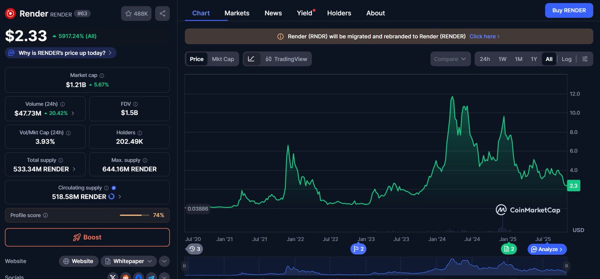600x279 pixels.
Task: Select the 24h time range
Action: coord(485,59)
